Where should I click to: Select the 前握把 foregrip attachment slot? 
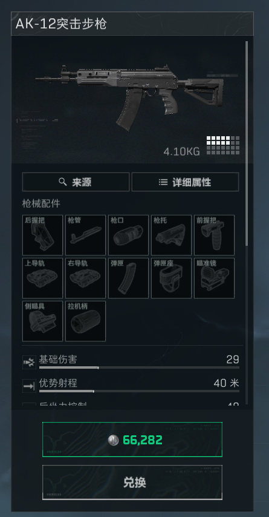[x=215, y=235]
